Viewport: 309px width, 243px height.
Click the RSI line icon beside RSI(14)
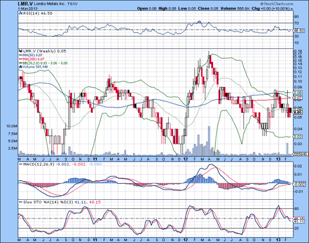[x=21, y=14]
